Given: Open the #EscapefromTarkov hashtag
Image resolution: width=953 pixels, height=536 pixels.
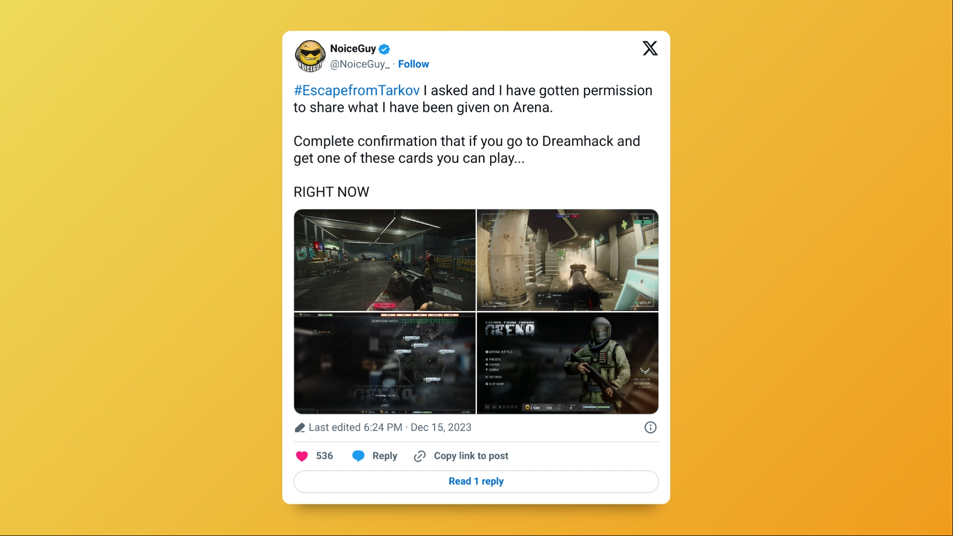Looking at the screenshot, I should [357, 90].
